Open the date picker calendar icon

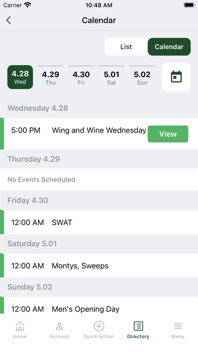pyautogui.click(x=176, y=77)
